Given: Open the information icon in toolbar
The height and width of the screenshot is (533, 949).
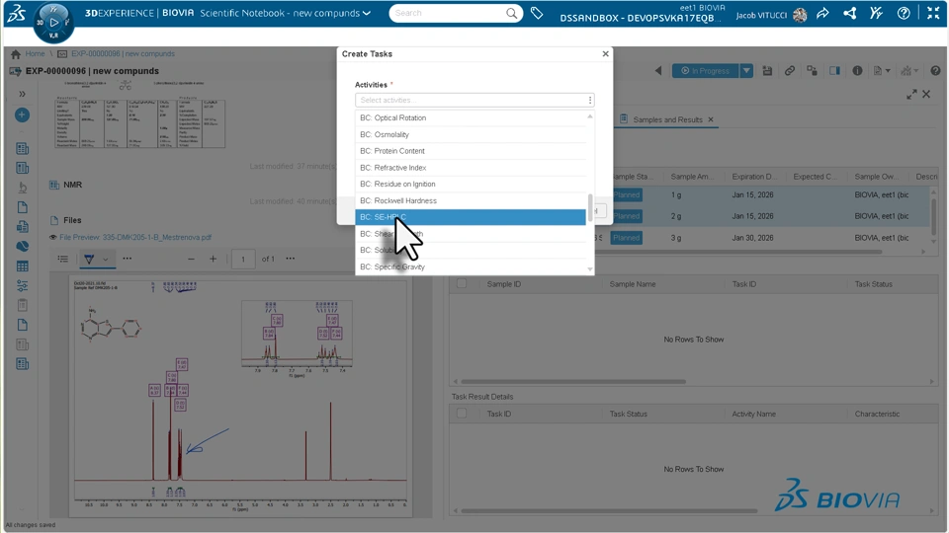Looking at the screenshot, I should (857, 71).
